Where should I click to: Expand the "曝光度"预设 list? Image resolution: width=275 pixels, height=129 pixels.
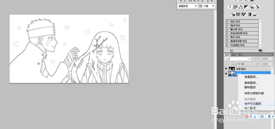point(228,29)
